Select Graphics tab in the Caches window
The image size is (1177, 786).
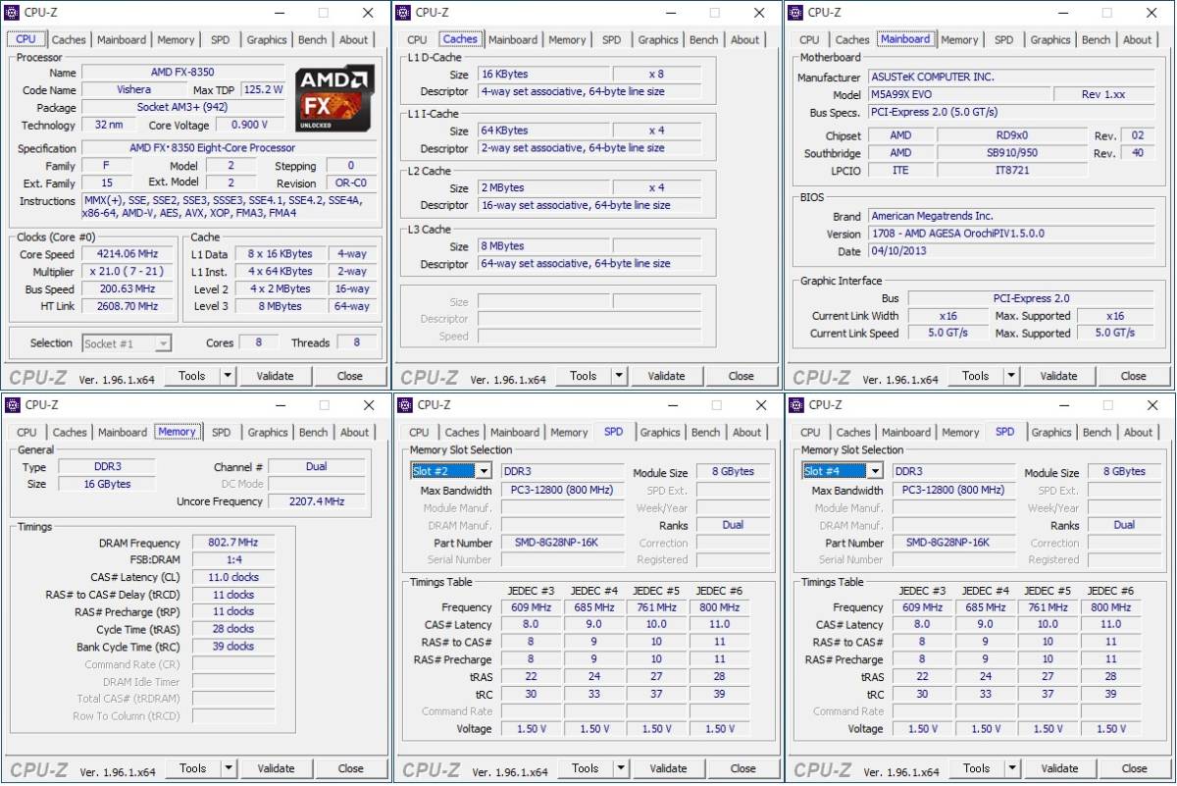coord(658,40)
